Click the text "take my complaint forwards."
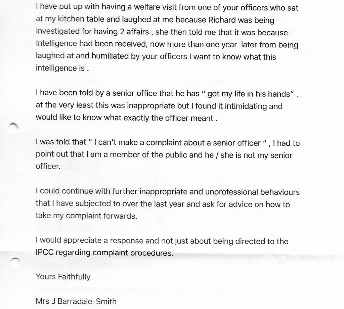The width and height of the screenshot is (344, 309). click(x=86, y=216)
